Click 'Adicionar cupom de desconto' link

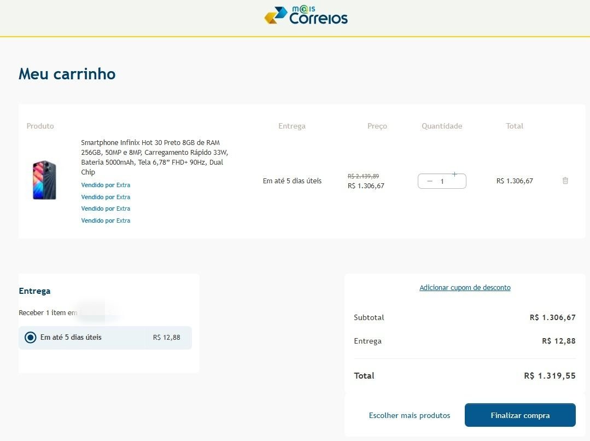(x=465, y=288)
